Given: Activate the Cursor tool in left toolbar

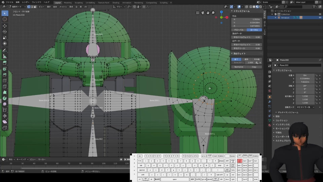Looking at the screenshot, I should [4, 19].
